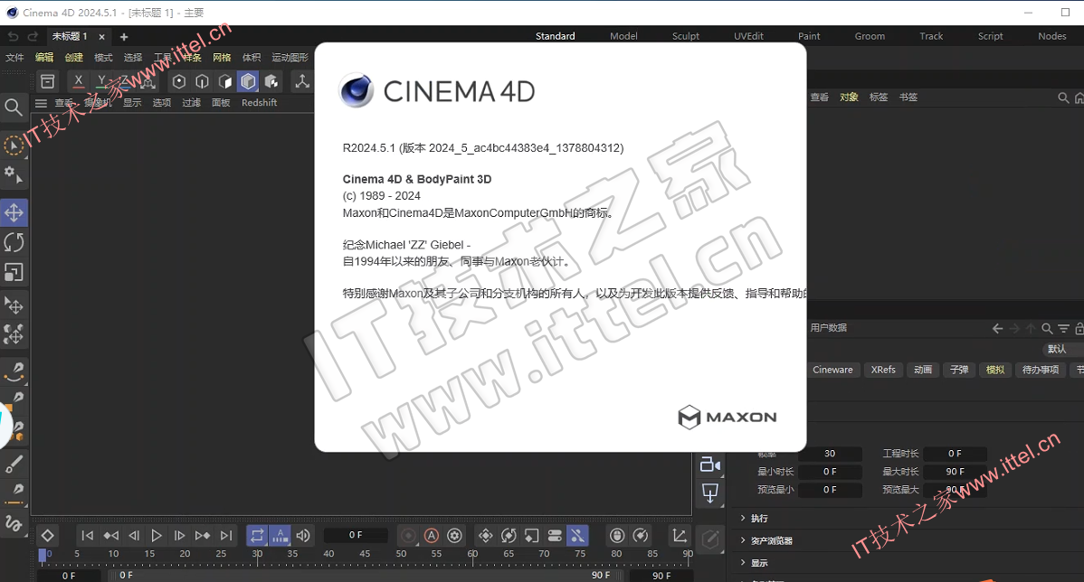Viewport: 1084px width, 582px height.
Task: Toggle the parameter keyframe pill button
Action: [x=555, y=536]
